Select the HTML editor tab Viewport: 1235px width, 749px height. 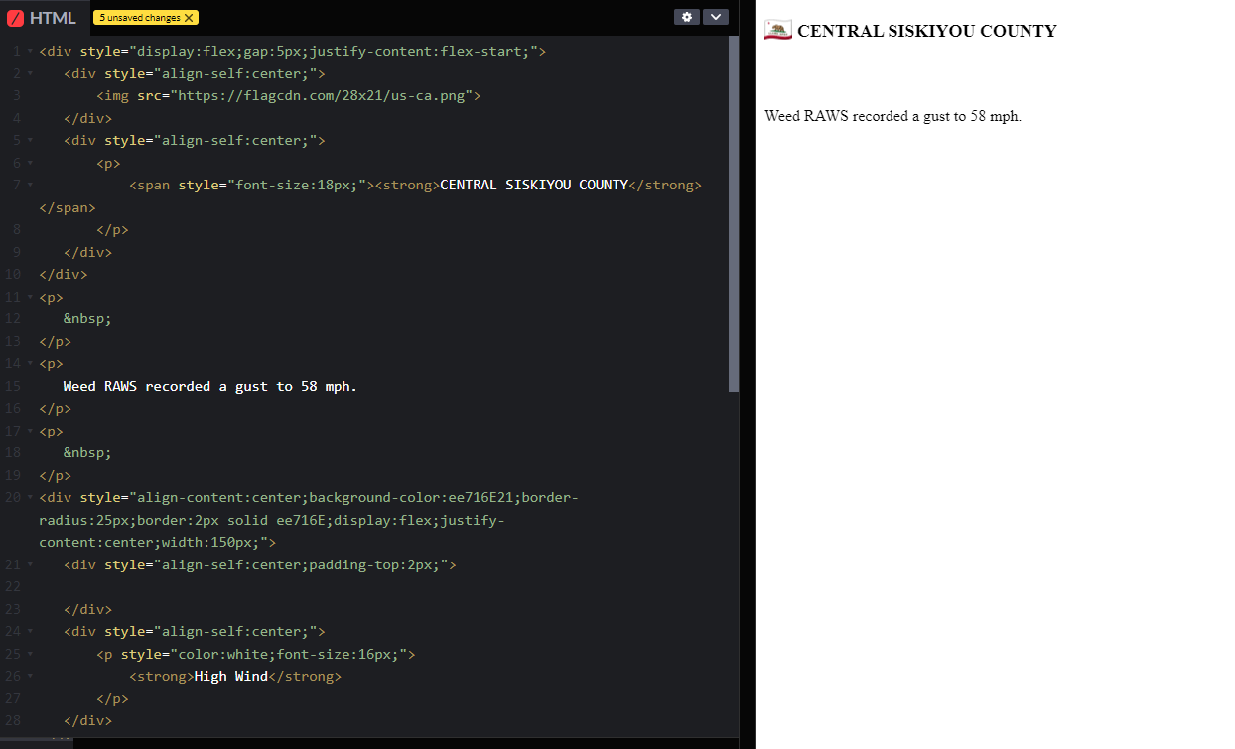pos(42,18)
